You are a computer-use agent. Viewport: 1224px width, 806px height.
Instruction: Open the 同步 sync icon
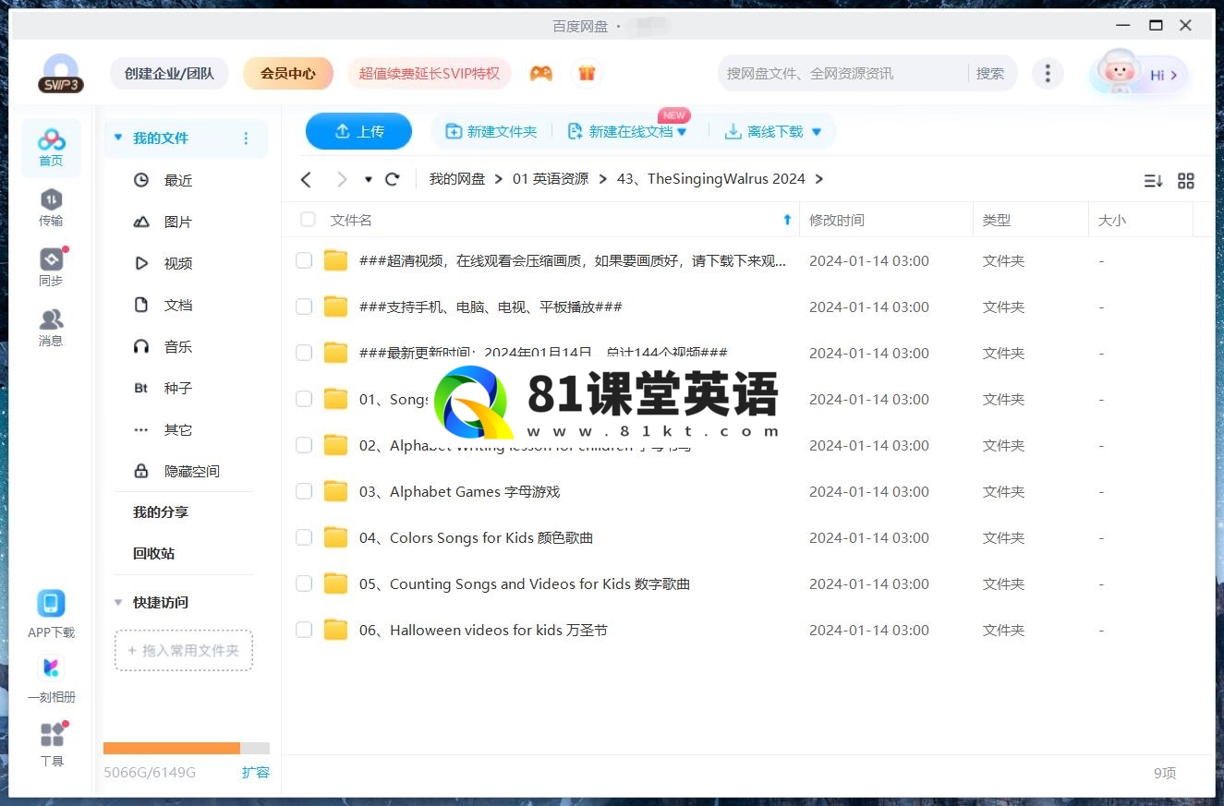[x=51, y=267]
